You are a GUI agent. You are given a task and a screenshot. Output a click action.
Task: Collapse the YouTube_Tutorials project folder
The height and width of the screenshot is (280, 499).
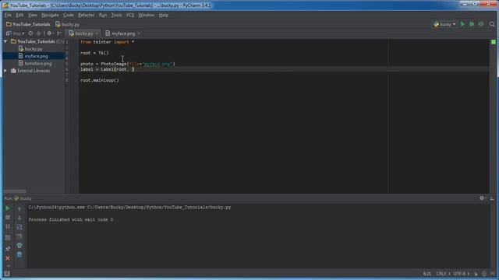(x=5, y=41)
